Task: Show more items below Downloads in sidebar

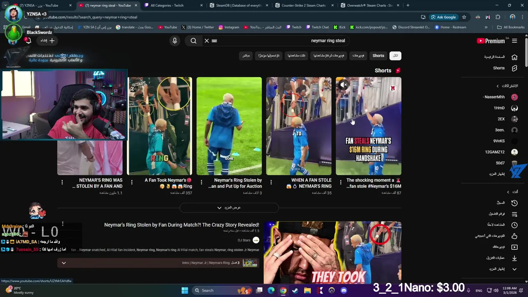Action: tap(503, 269)
